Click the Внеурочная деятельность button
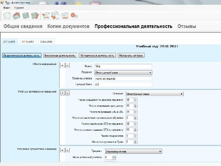 60,55
